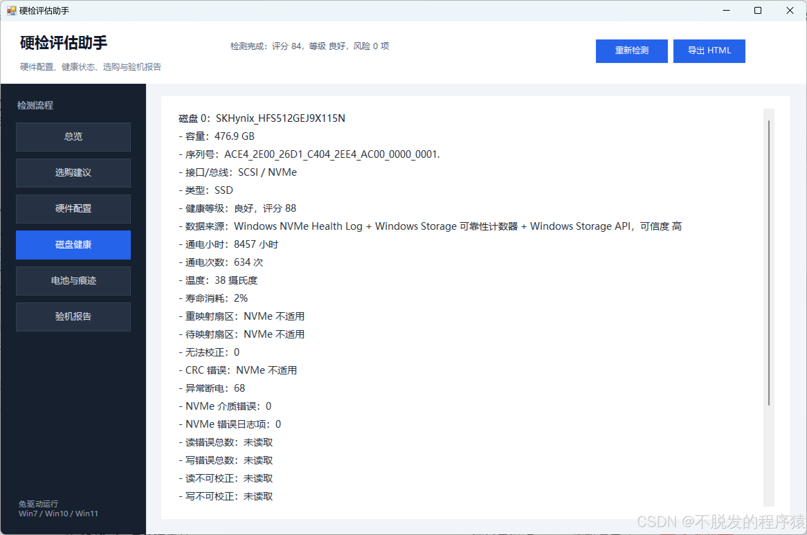This screenshot has height=535, width=807.
Task: Click the 异常断电：68 line
Action: click(212, 388)
